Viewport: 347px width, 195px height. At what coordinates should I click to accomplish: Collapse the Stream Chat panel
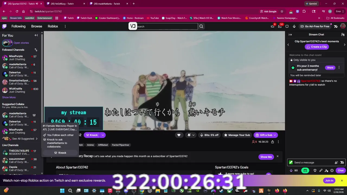click(x=290, y=35)
